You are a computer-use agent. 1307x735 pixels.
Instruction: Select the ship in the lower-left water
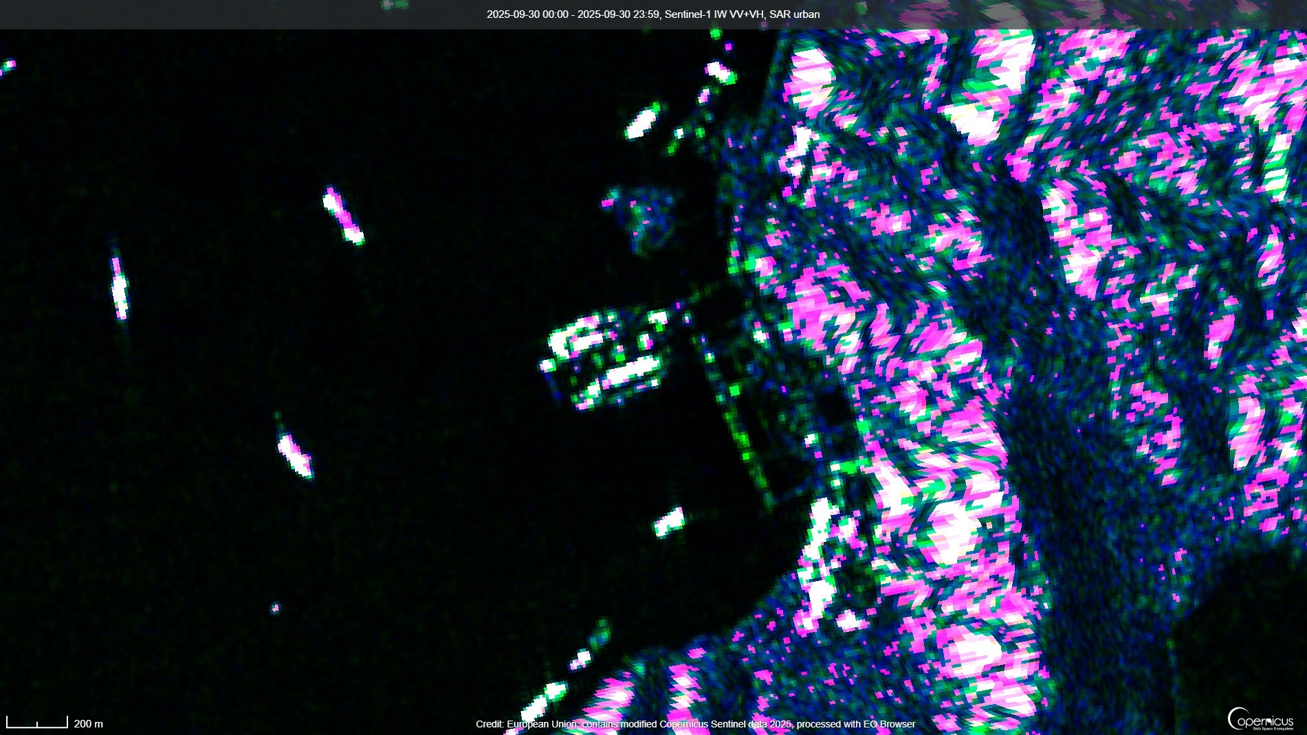[295, 455]
